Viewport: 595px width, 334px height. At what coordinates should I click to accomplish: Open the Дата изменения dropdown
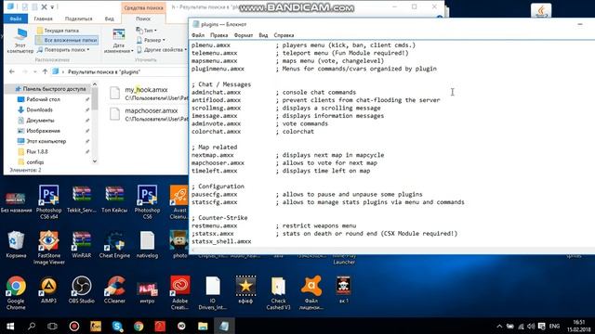[x=118, y=41]
